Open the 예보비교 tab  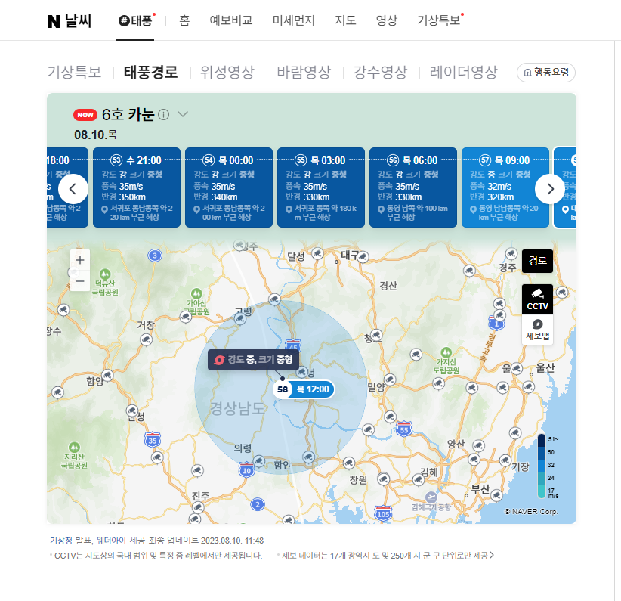(x=231, y=20)
